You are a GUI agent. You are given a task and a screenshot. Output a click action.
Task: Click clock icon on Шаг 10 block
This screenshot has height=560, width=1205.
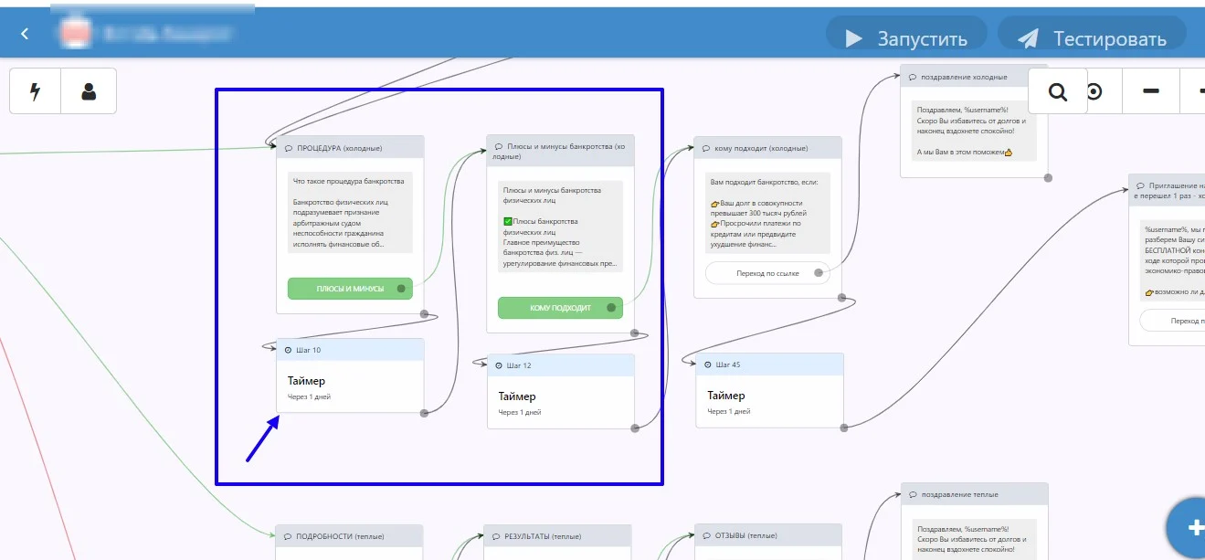pos(289,350)
